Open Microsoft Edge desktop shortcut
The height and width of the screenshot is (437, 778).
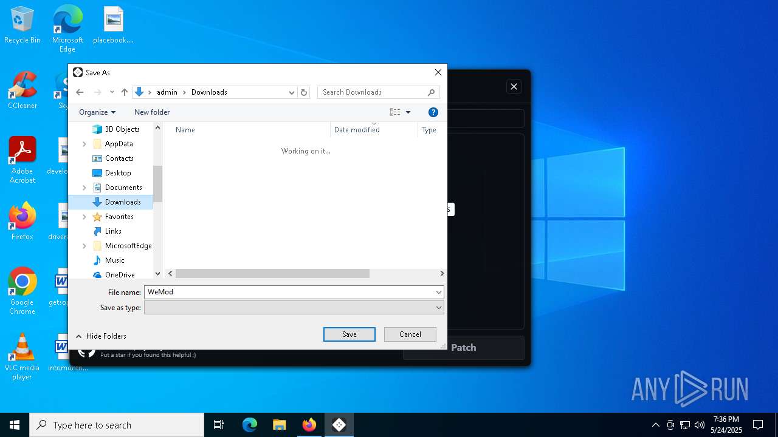pyautogui.click(x=67, y=29)
